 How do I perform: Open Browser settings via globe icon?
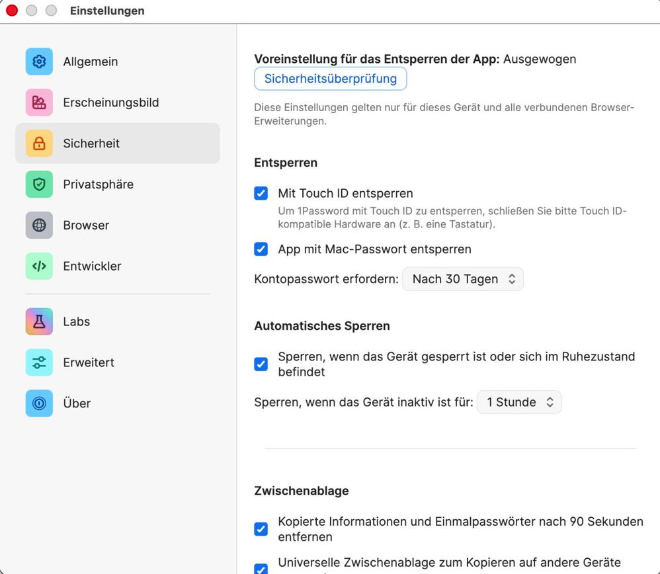pos(39,225)
